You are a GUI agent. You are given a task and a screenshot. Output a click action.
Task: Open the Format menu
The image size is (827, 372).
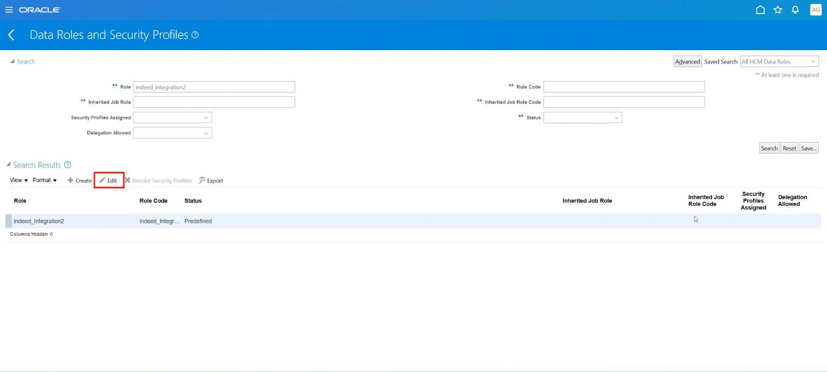[x=44, y=180]
